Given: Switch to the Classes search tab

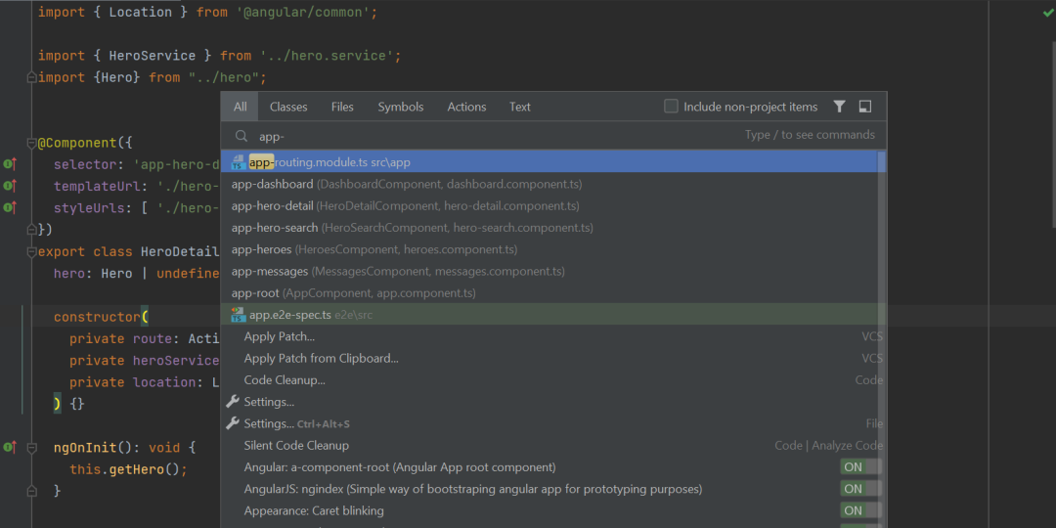Looking at the screenshot, I should (x=288, y=107).
